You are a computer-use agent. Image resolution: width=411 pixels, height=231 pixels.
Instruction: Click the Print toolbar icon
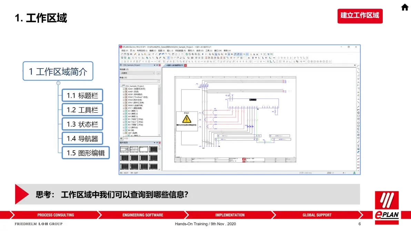point(131,54)
